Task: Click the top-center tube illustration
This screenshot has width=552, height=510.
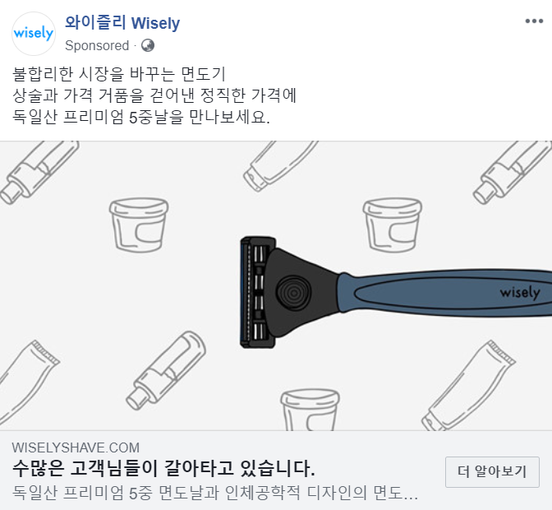Action: [x=280, y=165]
